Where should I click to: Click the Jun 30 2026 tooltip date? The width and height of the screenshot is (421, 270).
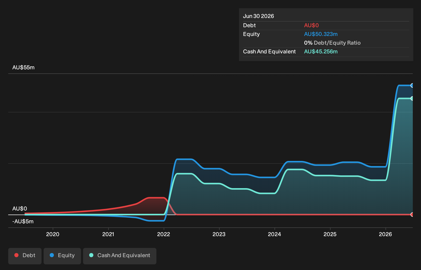click(258, 16)
